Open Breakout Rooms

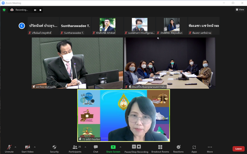tap(160, 149)
